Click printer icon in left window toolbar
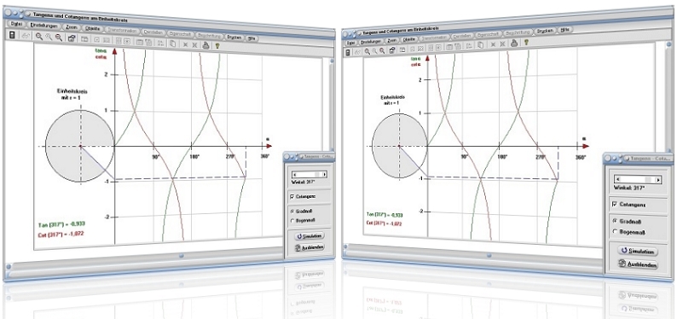This screenshot has height=319, width=677. (206, 44)
